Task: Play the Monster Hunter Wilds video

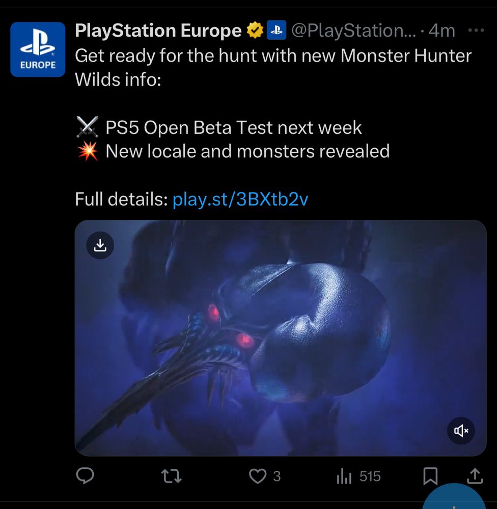Action: coord(281,338)
